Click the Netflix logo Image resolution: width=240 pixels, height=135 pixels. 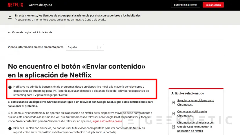(x=15, y=5)
